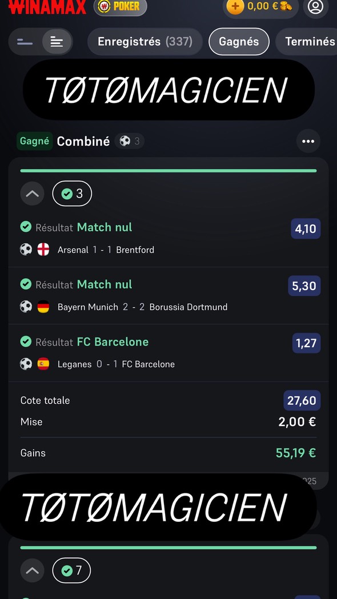Click the England flag next to Arsenal
Image resolution: width=337 pixels, height=599 pixels.
(43, 250)
